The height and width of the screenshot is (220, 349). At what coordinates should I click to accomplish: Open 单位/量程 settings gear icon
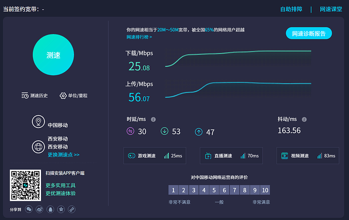click(x=63, y=96)
